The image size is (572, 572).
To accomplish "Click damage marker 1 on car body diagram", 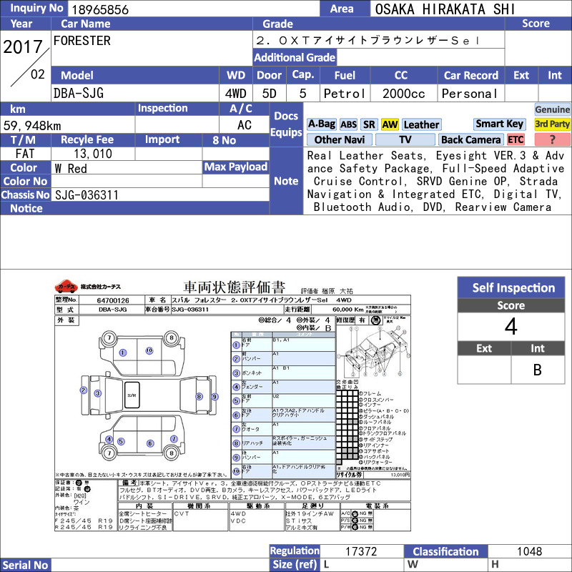I will [x=123, y=352].
